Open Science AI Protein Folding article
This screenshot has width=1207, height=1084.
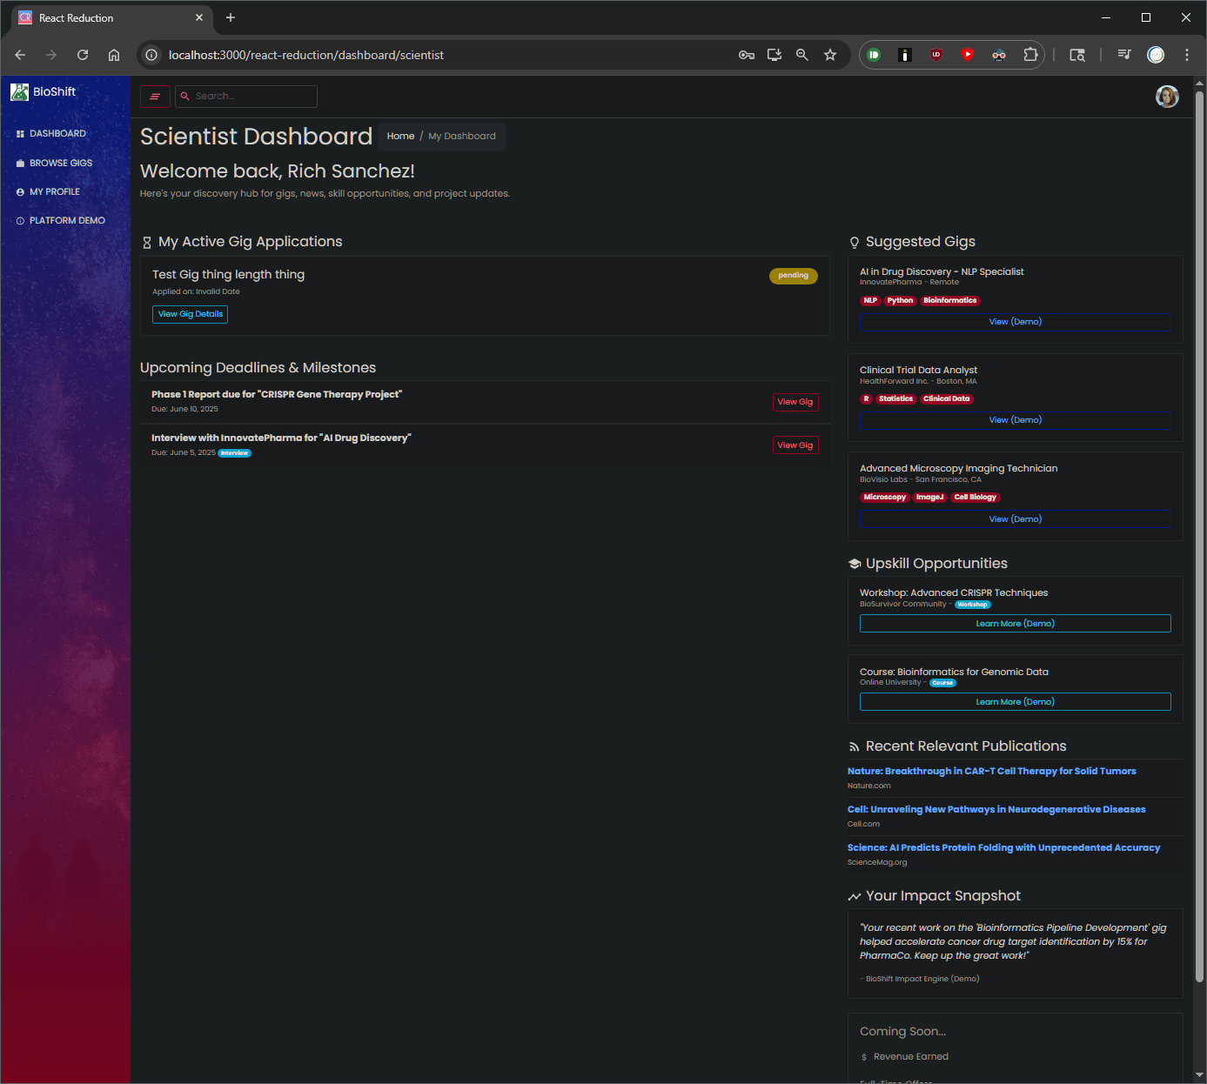[x=1003, y=848]
